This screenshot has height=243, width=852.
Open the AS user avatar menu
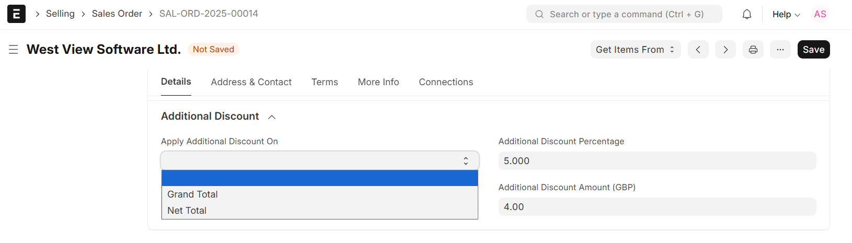click(x=820, y=14)
